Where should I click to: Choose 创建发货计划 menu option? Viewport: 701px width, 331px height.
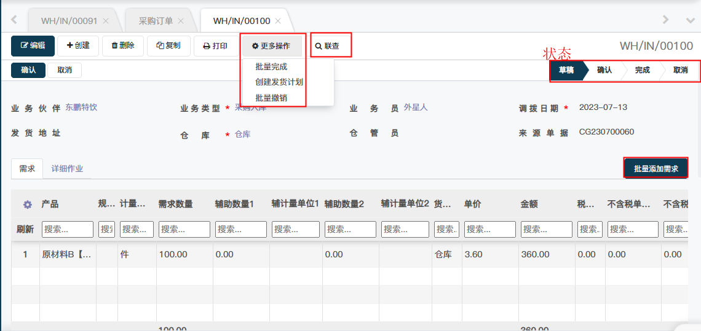(279, 82)
